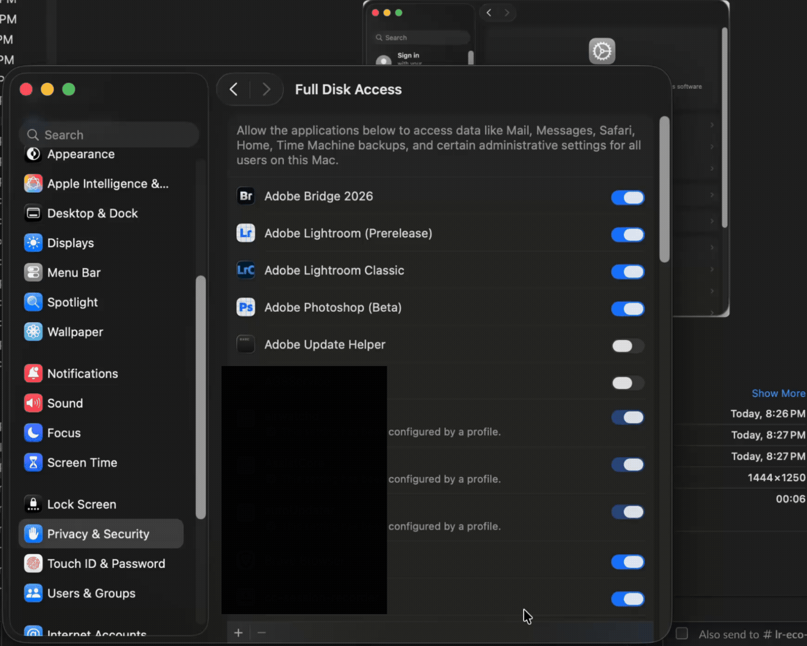
Task: Click the "00:06" duration value
Action: pos(790,498)
